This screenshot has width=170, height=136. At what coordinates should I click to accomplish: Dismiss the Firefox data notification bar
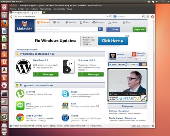(x=153, y=126)
